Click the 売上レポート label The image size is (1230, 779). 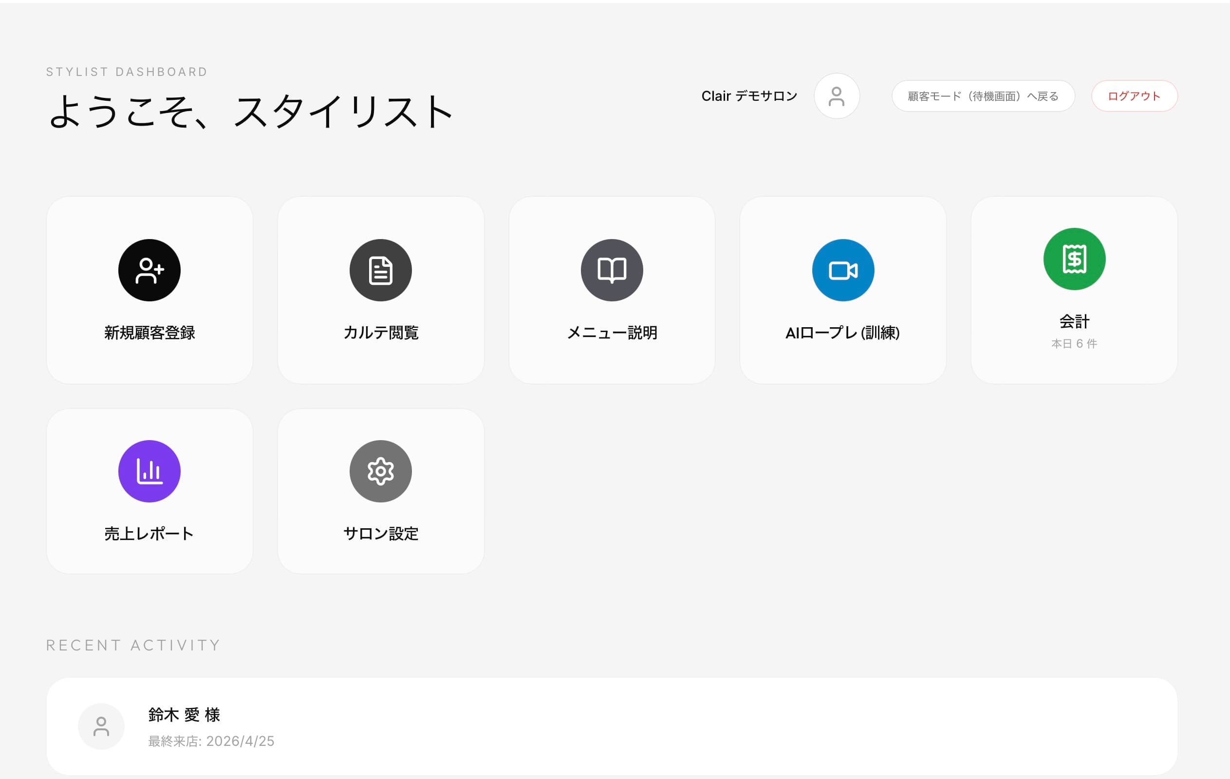tap(149, 533)
